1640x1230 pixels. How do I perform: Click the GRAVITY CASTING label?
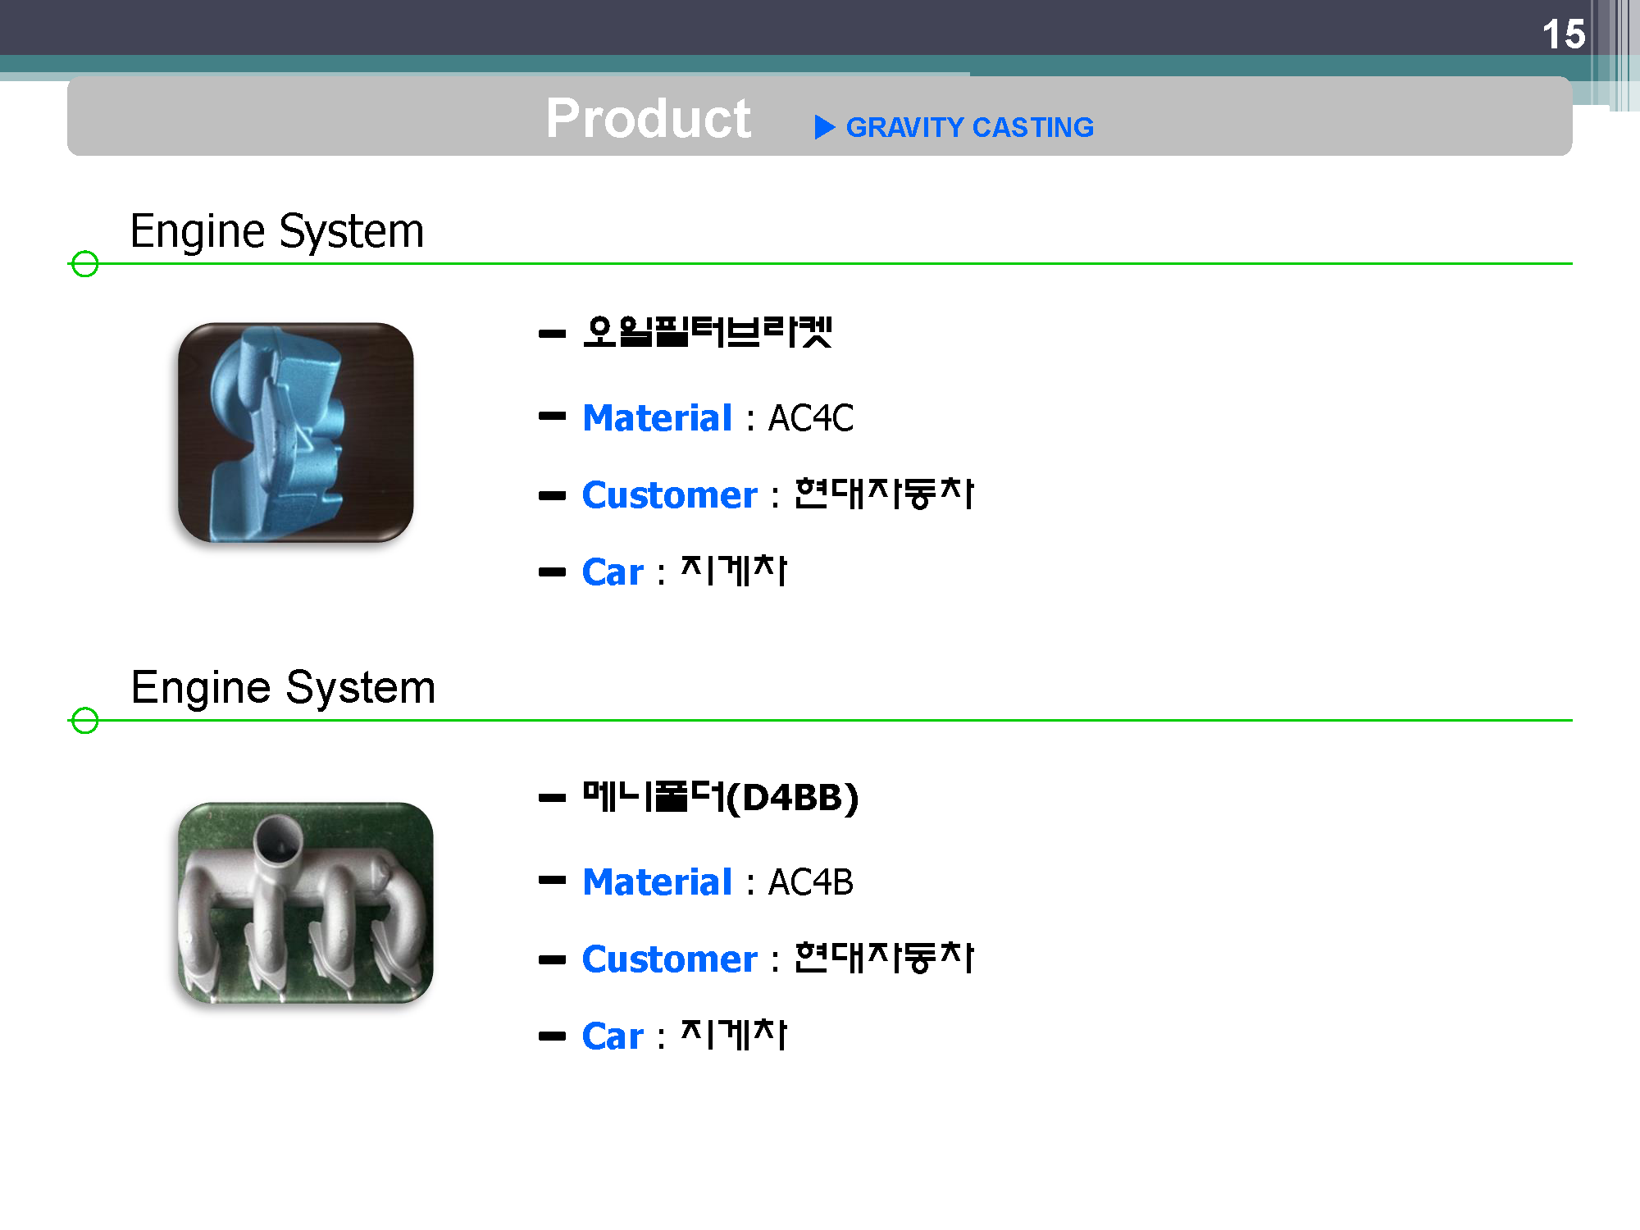969,127
